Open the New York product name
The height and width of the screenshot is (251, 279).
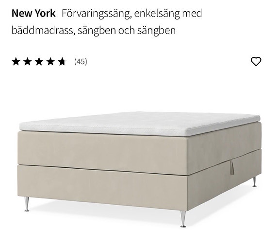point(33,13)
